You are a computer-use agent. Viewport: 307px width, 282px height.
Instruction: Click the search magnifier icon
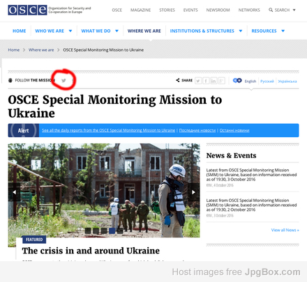[x=271, y=10]
